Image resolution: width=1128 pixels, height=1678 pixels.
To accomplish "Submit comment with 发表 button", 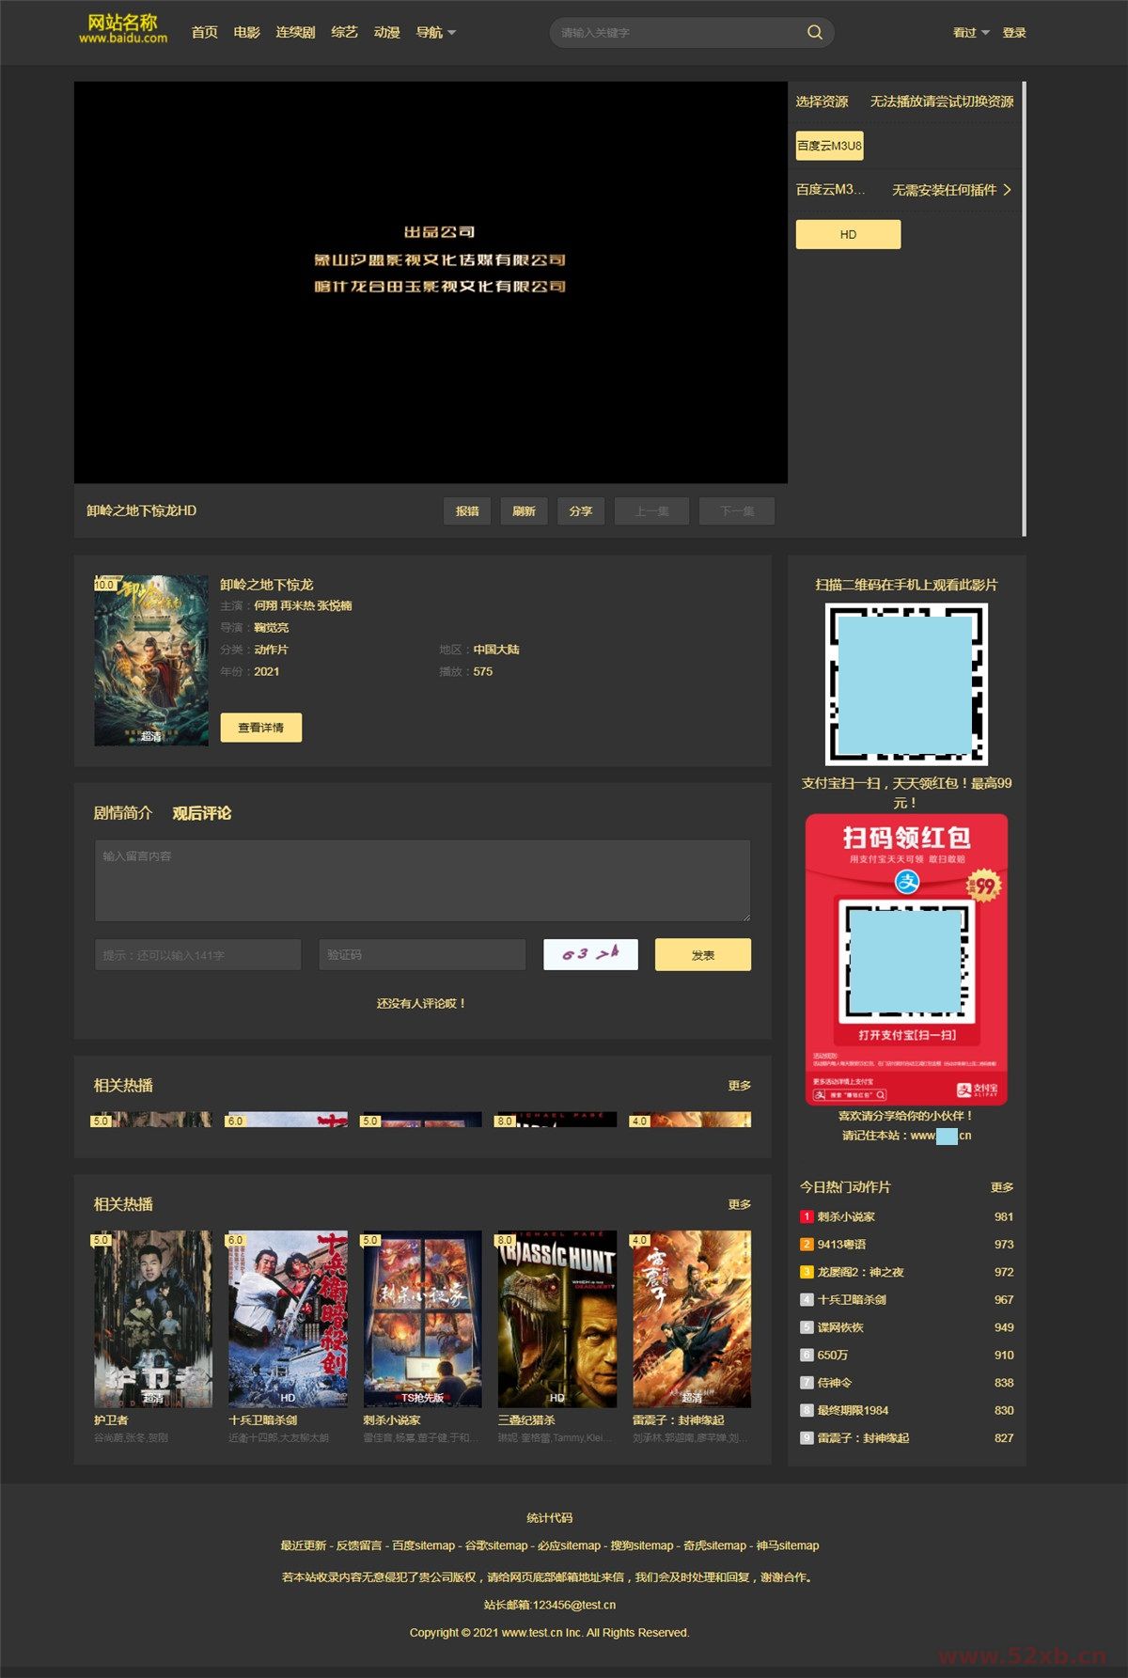I will click(x=702, y=954).
